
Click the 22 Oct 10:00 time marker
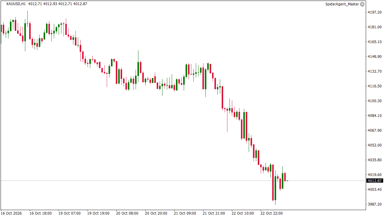point(243,213)
